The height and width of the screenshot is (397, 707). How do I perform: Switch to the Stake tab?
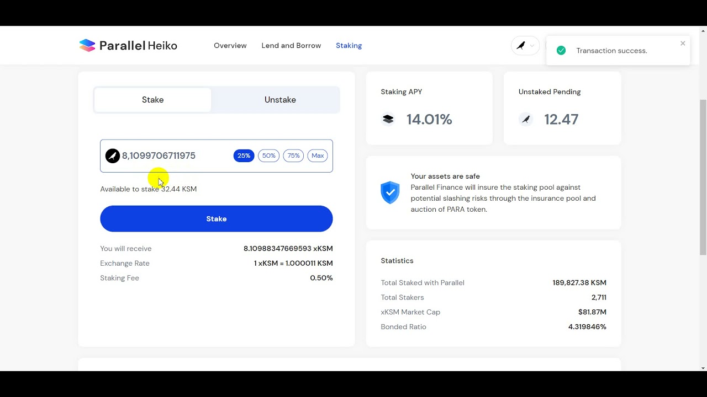pos(153,100)
